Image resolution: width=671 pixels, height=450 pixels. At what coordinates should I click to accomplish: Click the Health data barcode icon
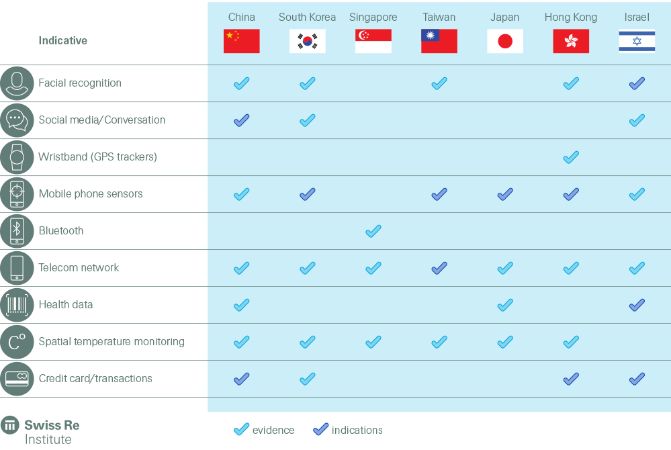[x=17, y=305]
